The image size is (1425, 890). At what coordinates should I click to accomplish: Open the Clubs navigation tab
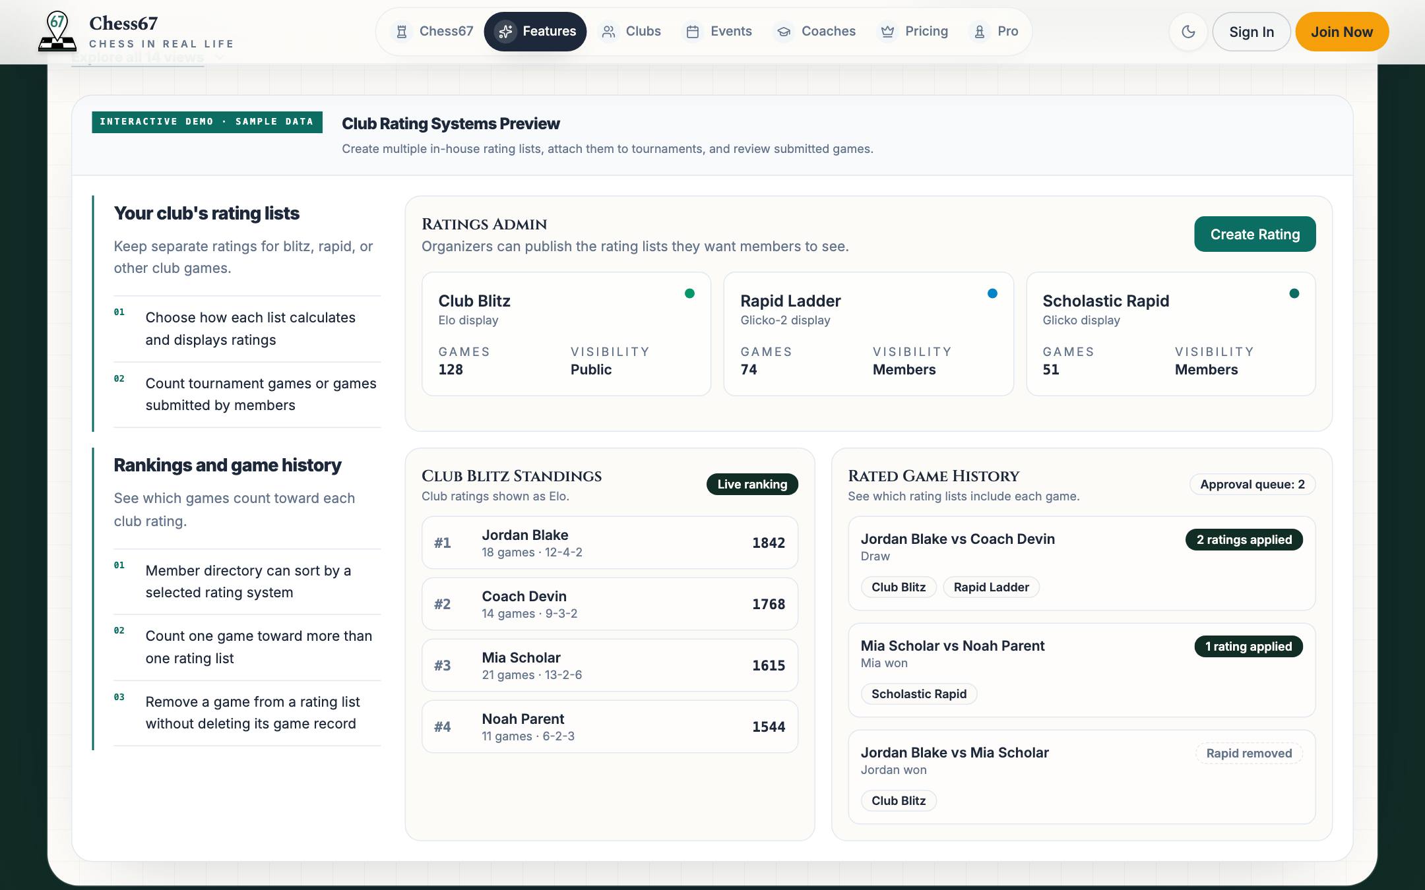point(630,32)
